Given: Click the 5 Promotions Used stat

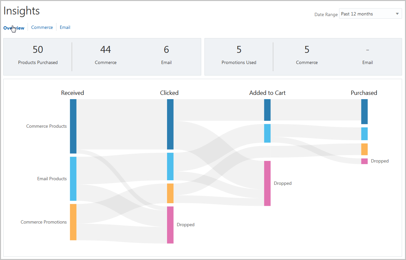Looking at the screenshot, I should pyautogui.click(x=239, y=55).
